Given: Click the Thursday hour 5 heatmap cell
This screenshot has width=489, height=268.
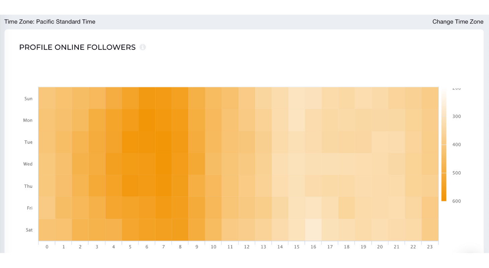Looking at the screenshot, I should pyautogui.click(x=130, y=186).
